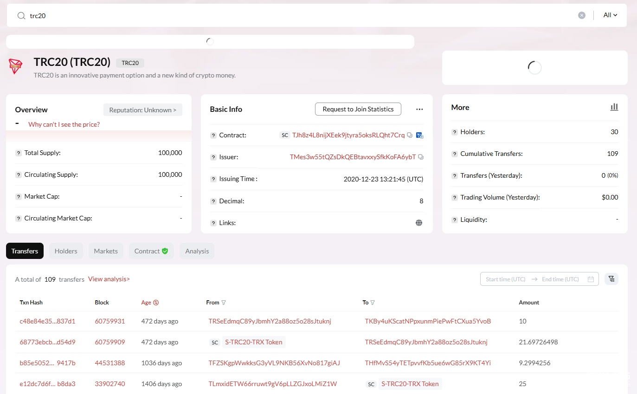Image resolution: width=637 pixels, height=394 pixels.
Task: Open block 33902740
Action: point(110,384)
